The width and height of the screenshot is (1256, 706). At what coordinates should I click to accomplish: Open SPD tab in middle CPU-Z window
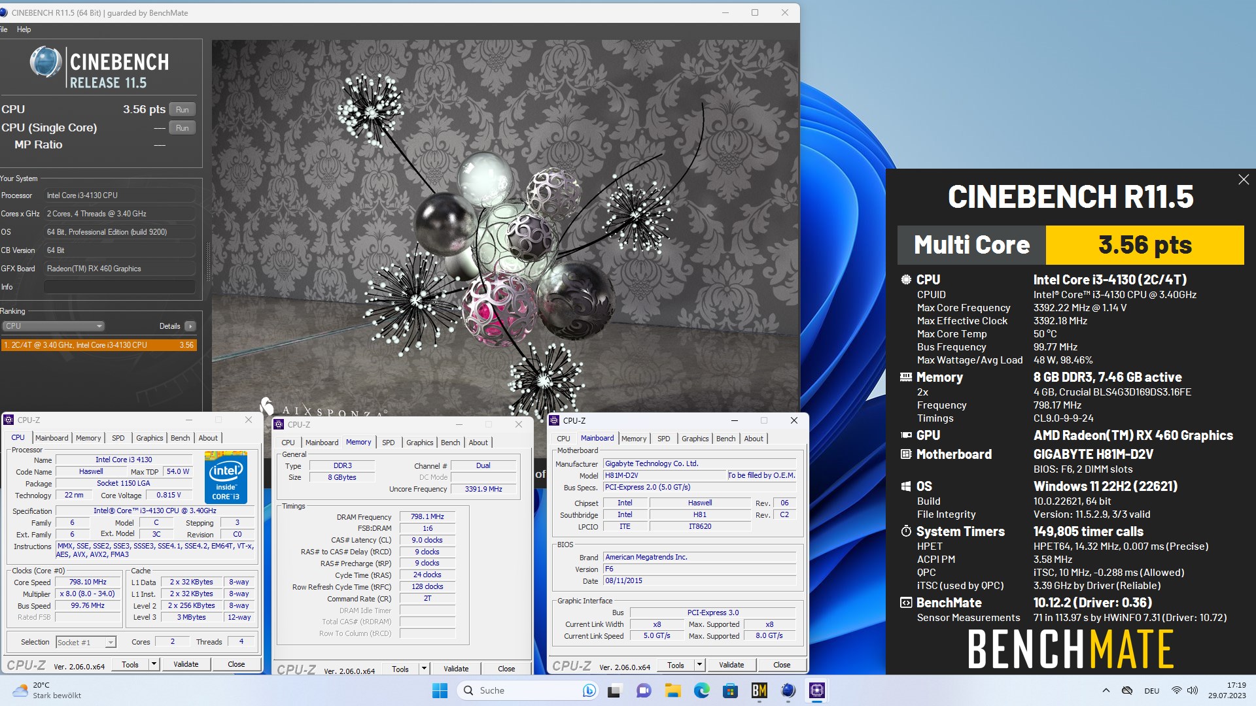coord(389,443)
